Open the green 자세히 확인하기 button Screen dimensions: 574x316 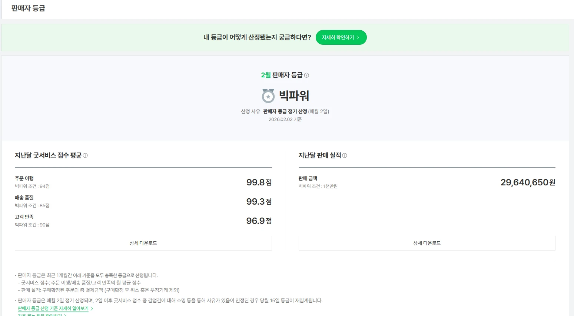coord(341,37)
